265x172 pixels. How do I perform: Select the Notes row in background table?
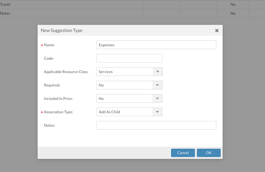pyautogui.click(x=5, y=13)
